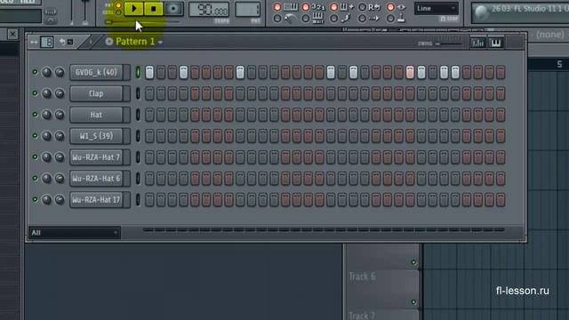
Task: Open the W1_S (39) channel button
Action: tap(96, 136)
